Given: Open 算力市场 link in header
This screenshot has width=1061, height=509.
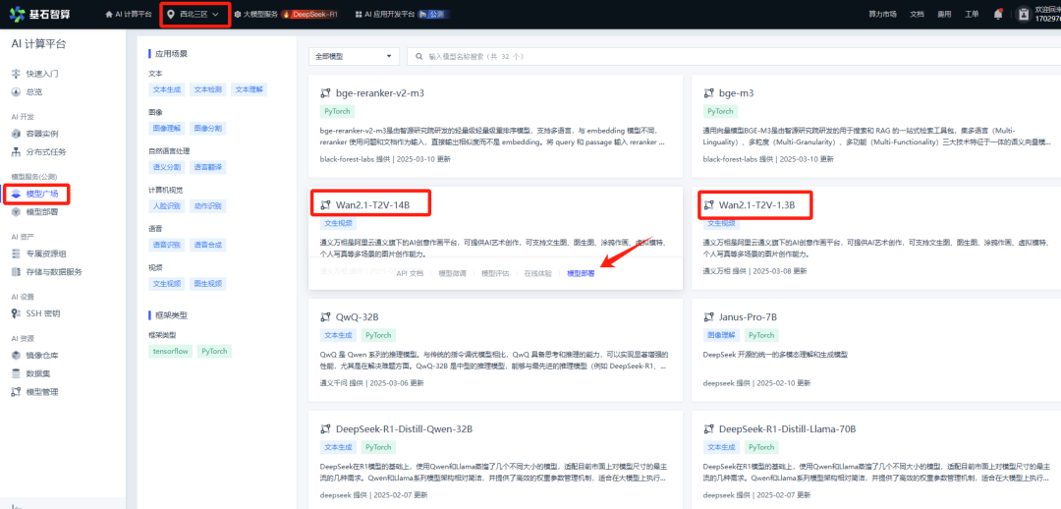Looking at the screenshot, I should point(882,14).
